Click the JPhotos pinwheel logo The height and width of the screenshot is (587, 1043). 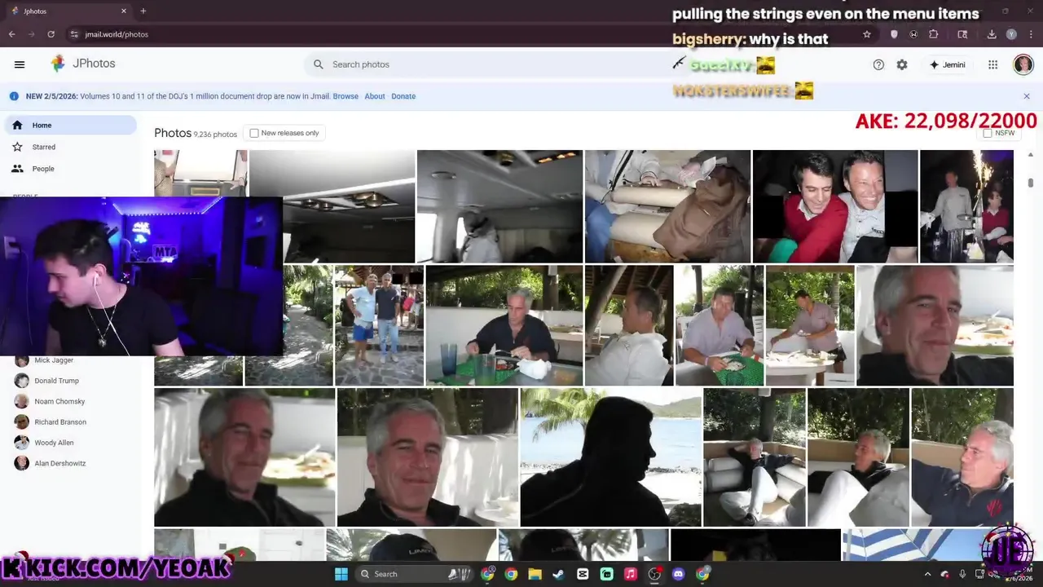point(58,64)
